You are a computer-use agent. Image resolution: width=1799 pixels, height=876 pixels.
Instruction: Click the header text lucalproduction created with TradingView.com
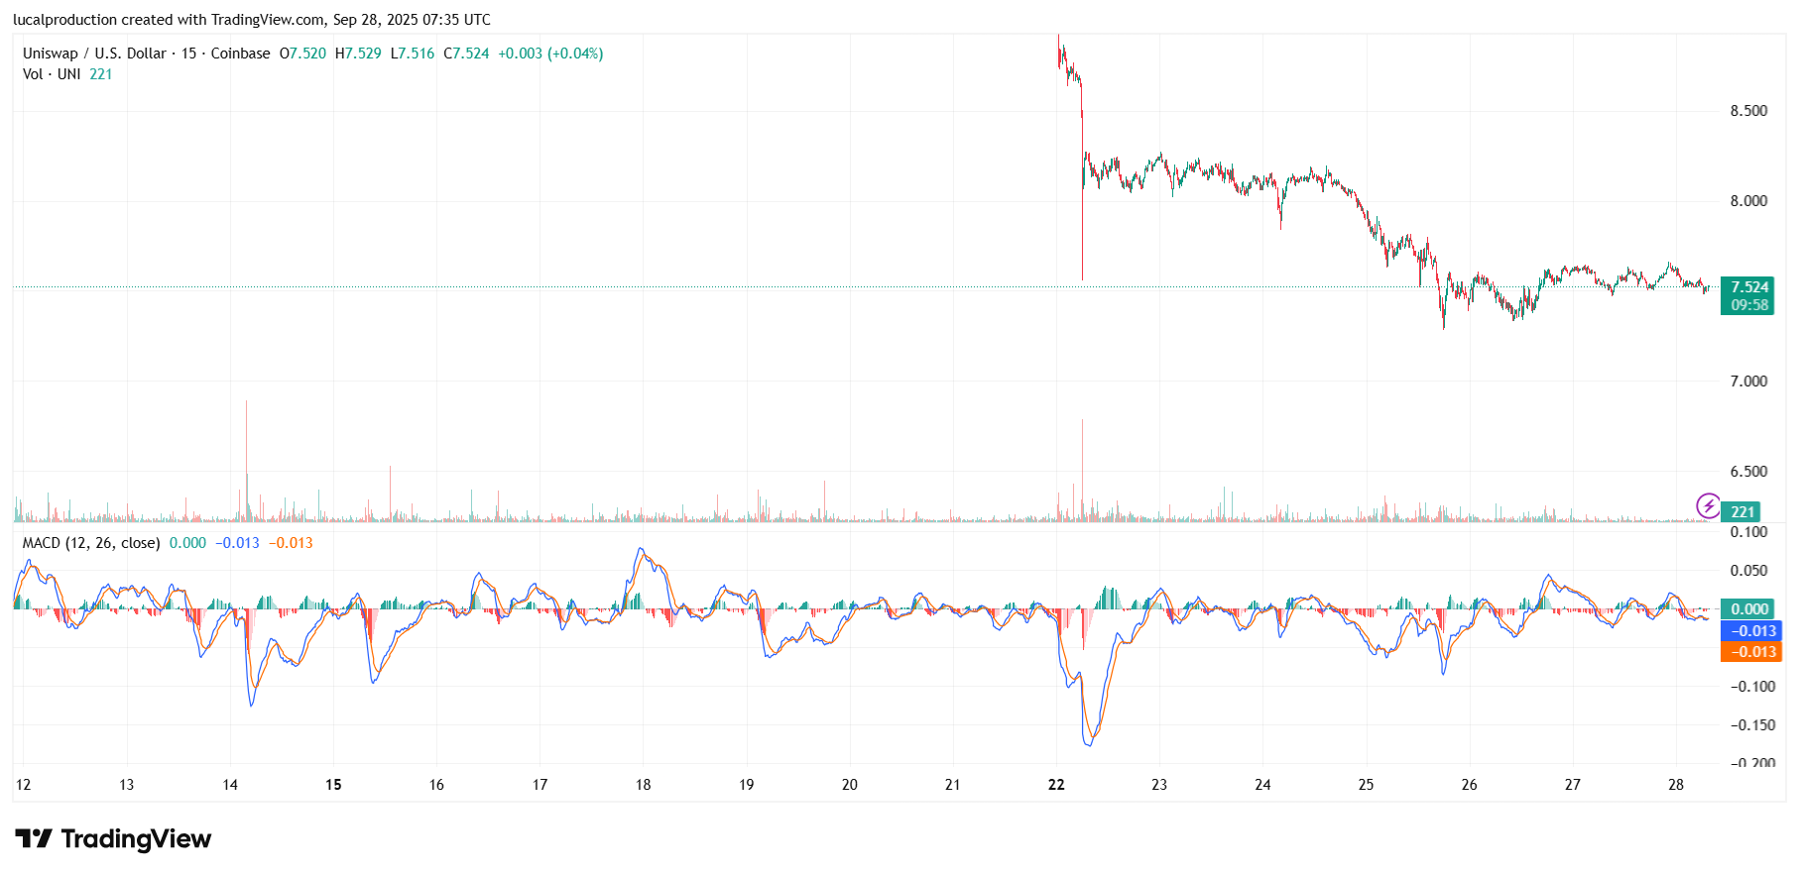tap(169, 20)
